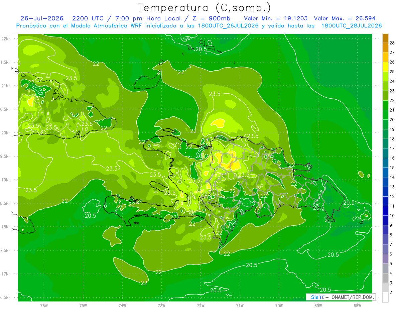
Task: Click the colorbar label '28'
Action: [x=392, y=43]
